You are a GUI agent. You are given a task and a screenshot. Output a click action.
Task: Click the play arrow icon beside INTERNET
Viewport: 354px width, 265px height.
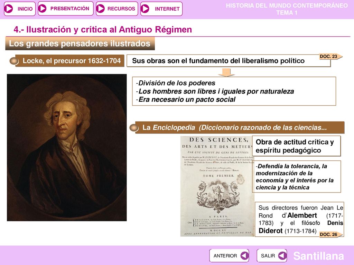pos(145,9)
